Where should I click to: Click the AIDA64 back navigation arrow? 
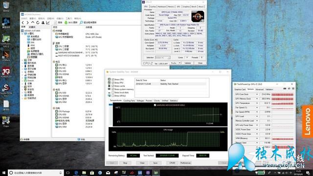(23, 22)
